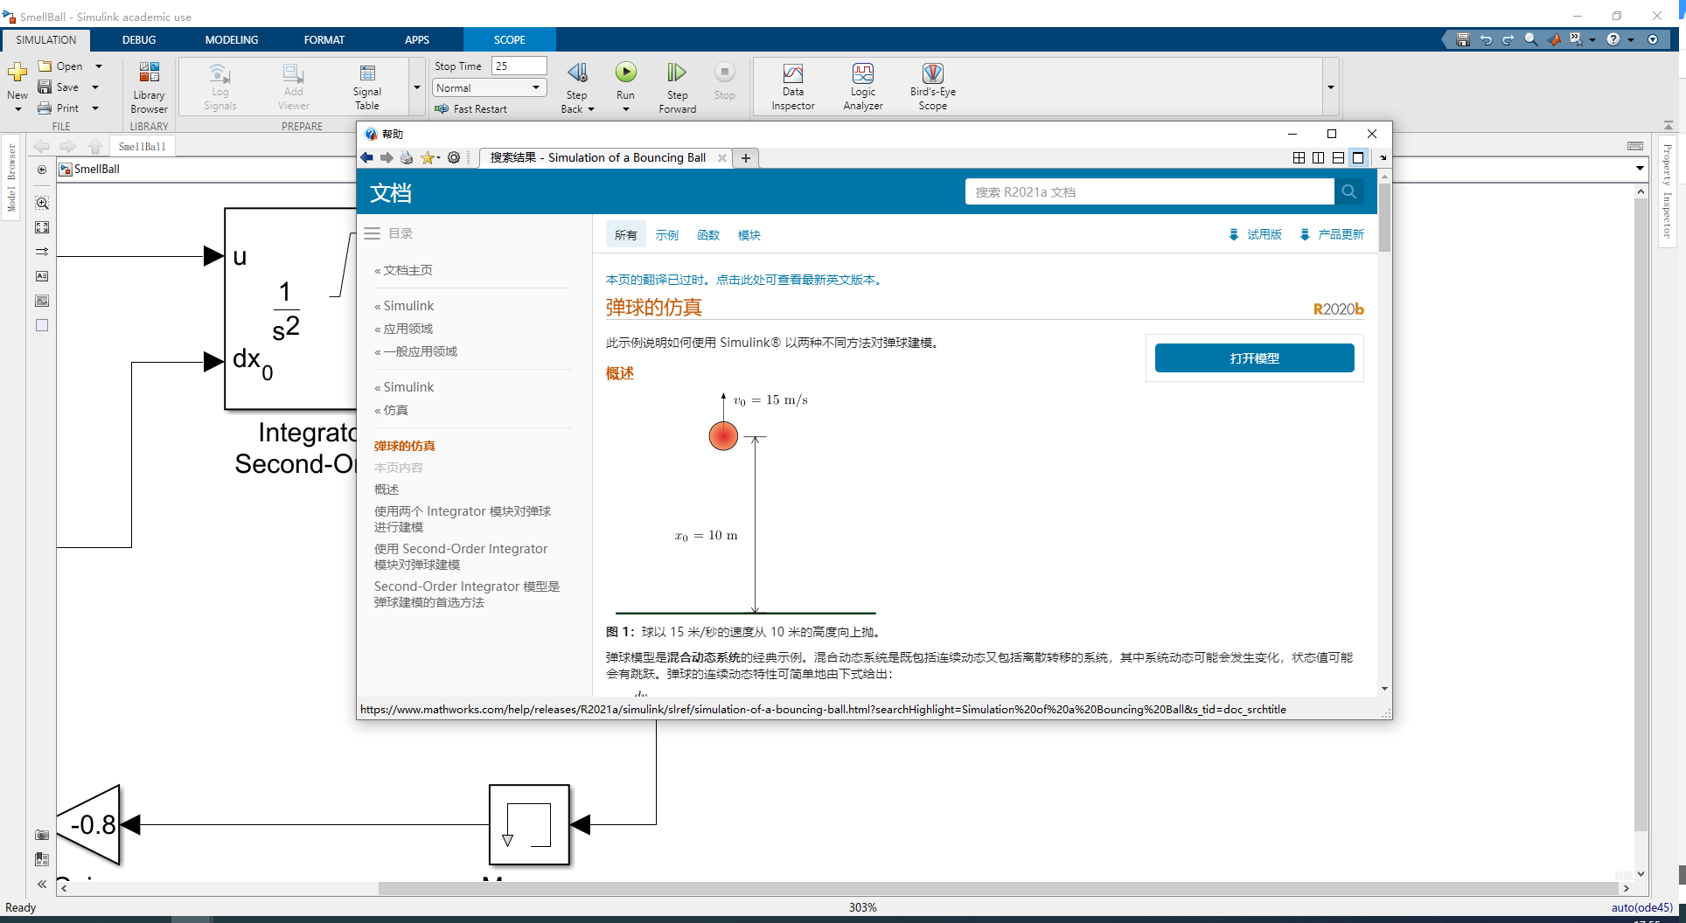
Task: Click the 产品更新 link
Action: tap(1332, 234)
